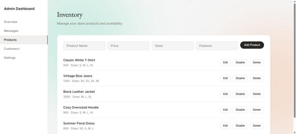
Task: Disable the Black Leather Jacket product
Action: coord(240,94)
